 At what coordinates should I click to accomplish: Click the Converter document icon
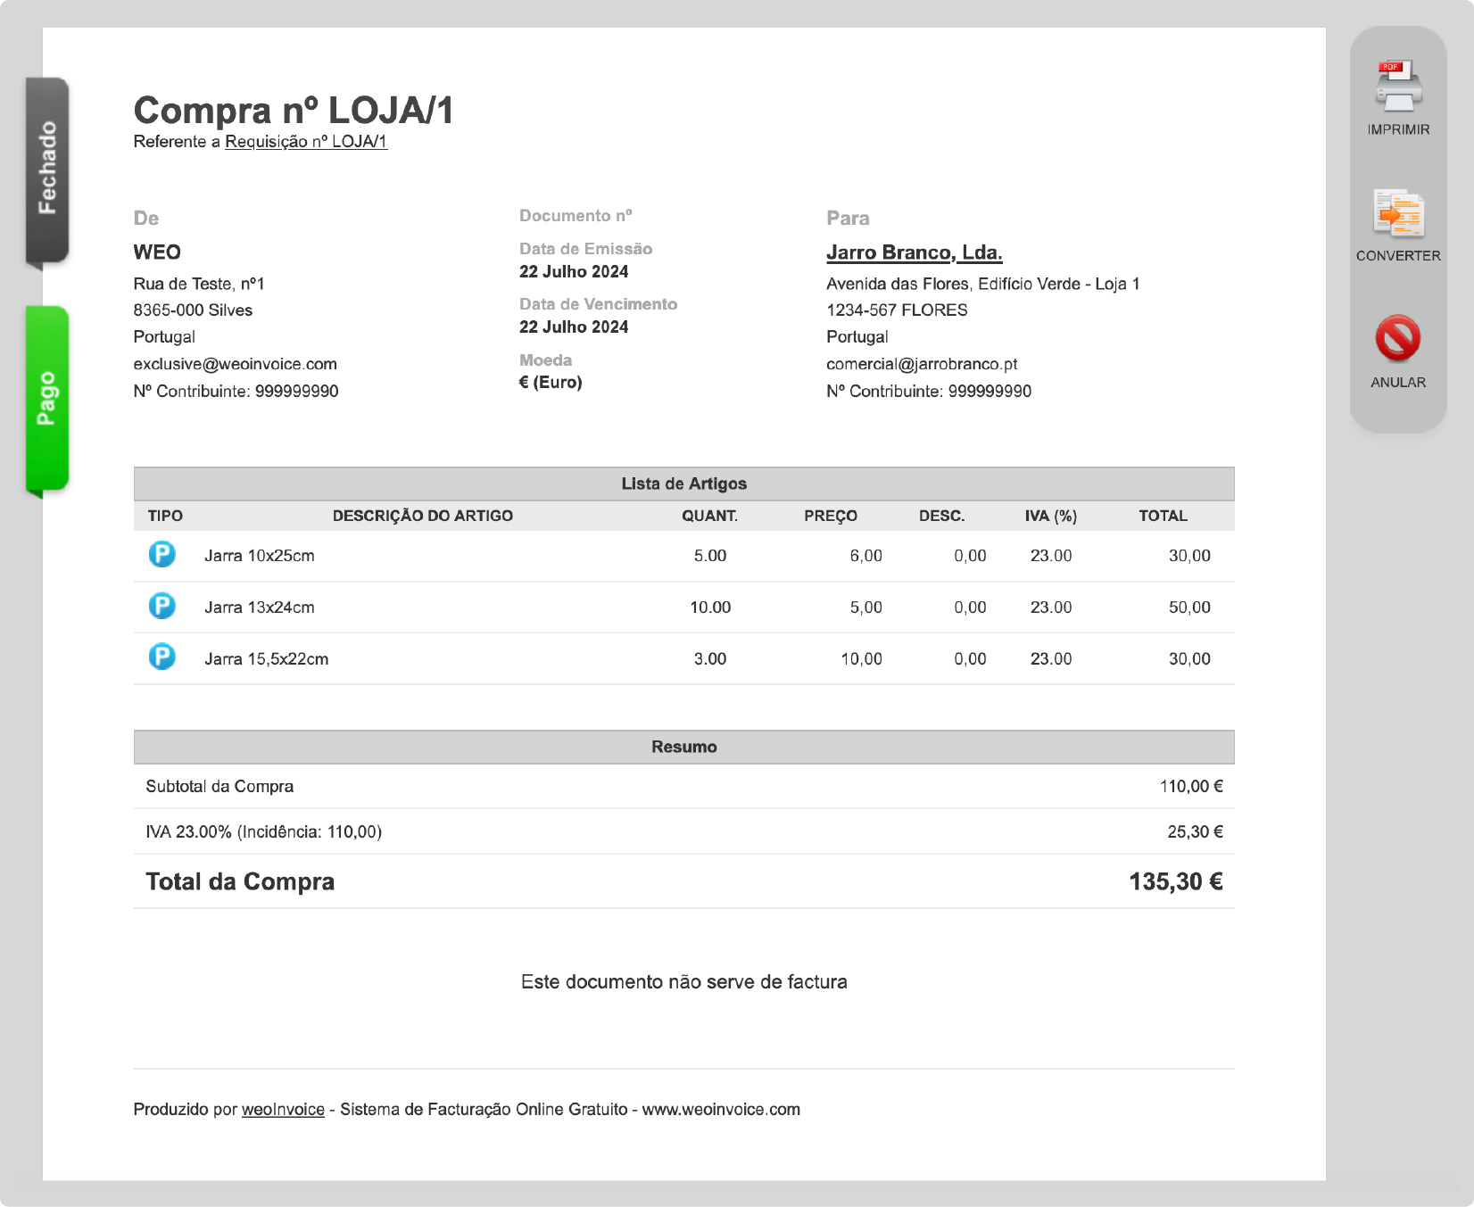point(1398,214)
